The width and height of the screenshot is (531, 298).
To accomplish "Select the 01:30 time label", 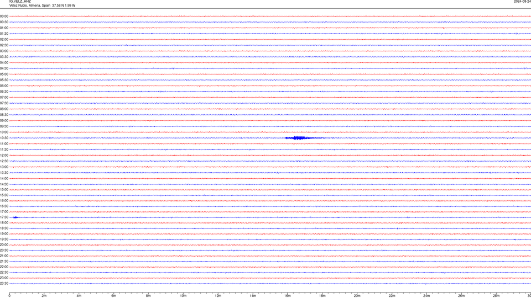I will click(x=4, y=34).
